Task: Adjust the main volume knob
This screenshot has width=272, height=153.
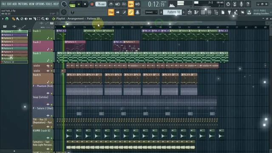Action: click(64, 4)
